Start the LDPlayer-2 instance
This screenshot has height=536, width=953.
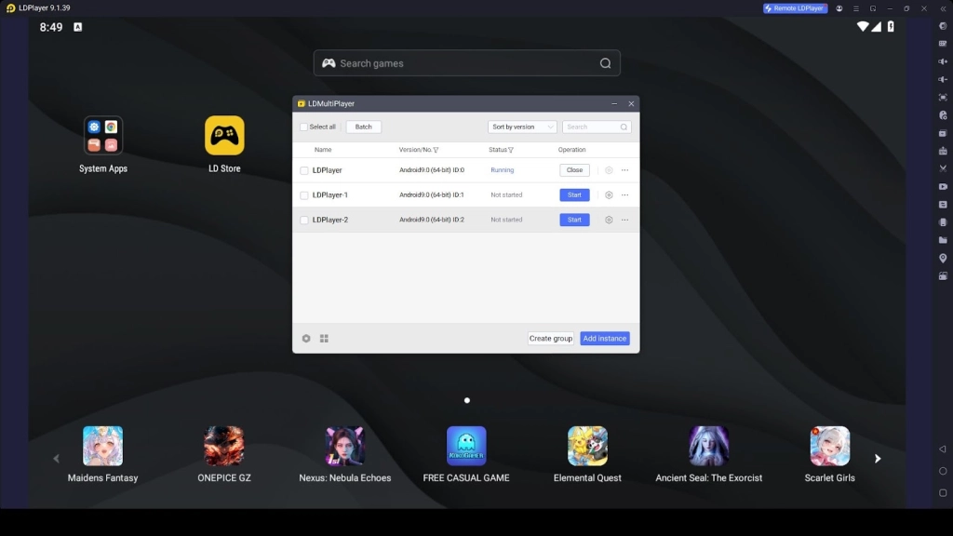[574, 220]
